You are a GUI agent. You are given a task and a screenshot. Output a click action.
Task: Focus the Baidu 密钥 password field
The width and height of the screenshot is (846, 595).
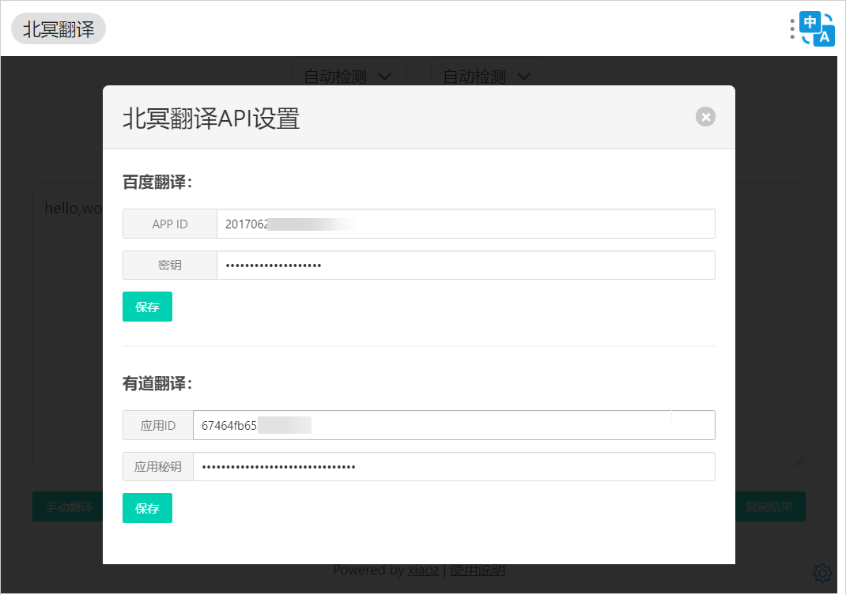[465, 265]
